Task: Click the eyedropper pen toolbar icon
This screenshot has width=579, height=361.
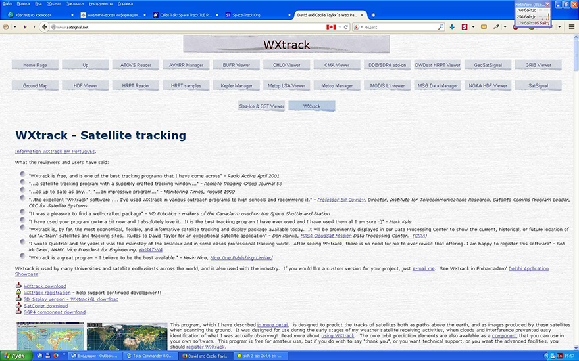Action: pos(497,27)
